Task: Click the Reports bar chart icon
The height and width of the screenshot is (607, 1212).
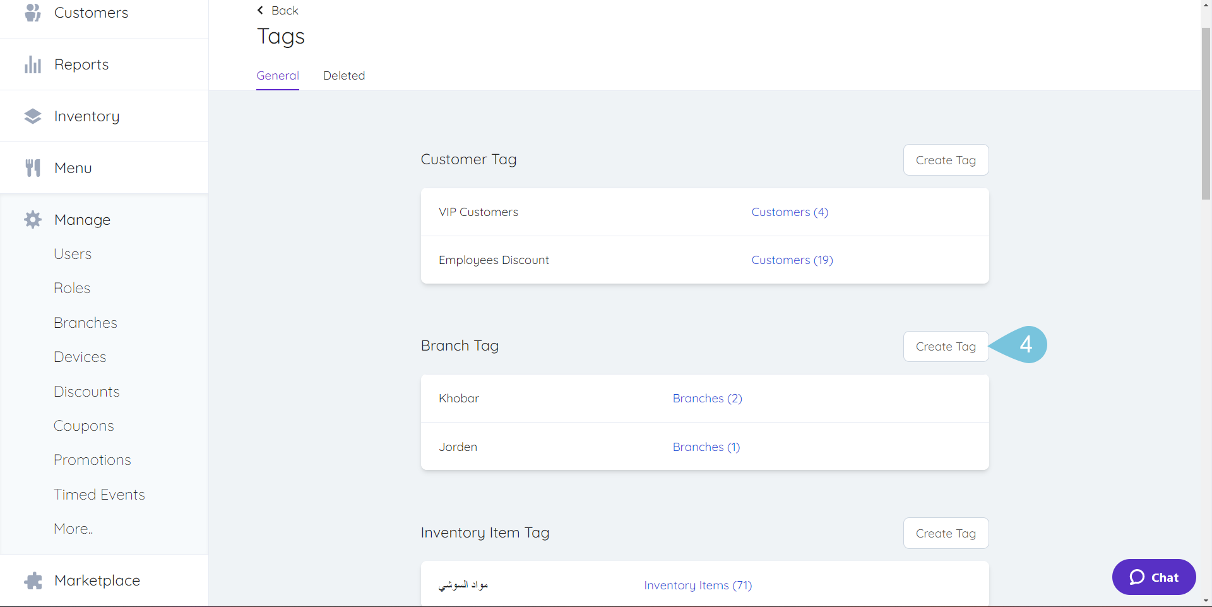Action: (33, 64)
